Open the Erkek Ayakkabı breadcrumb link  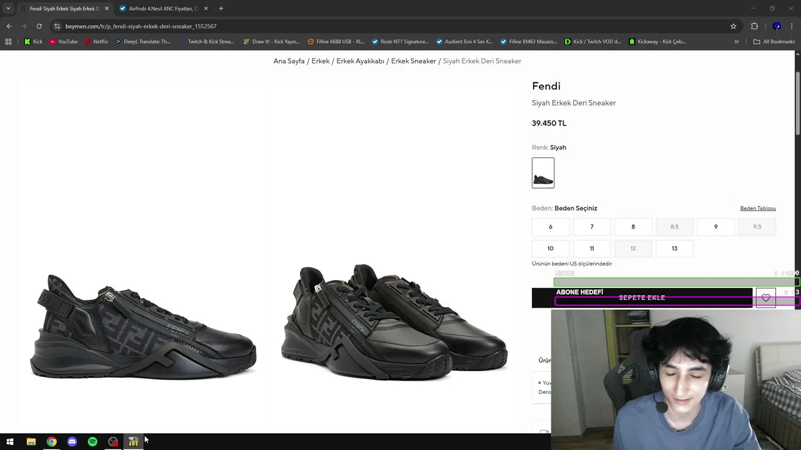[360, 61]
